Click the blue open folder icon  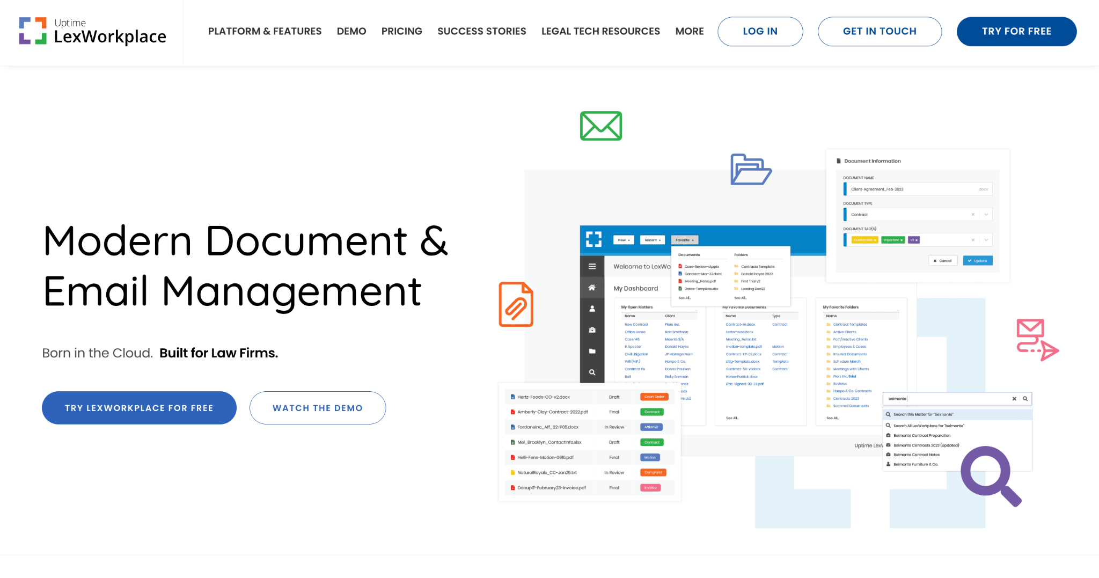click(x=751, y=170)
